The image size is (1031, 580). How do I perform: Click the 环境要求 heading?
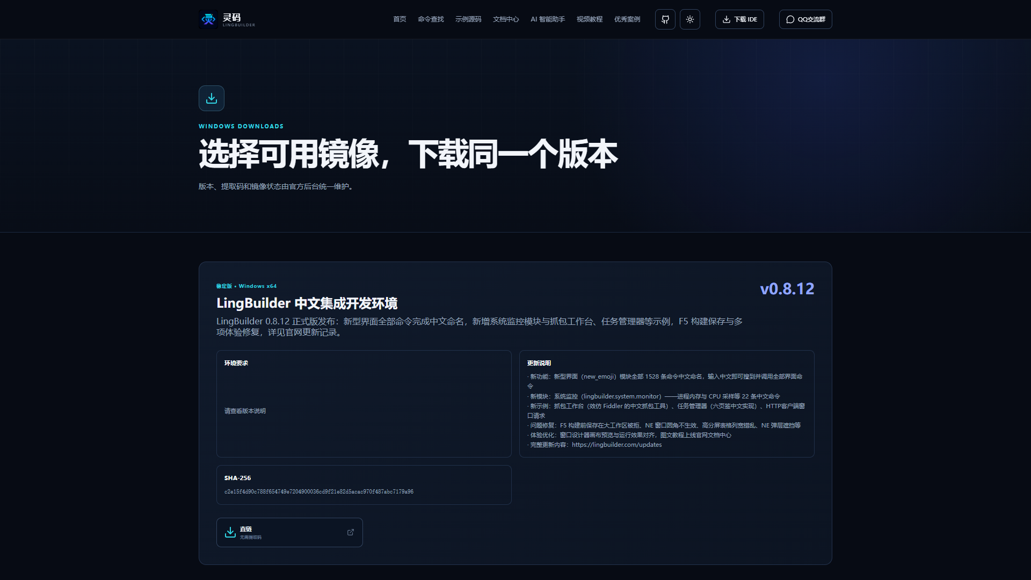[236, 363]
